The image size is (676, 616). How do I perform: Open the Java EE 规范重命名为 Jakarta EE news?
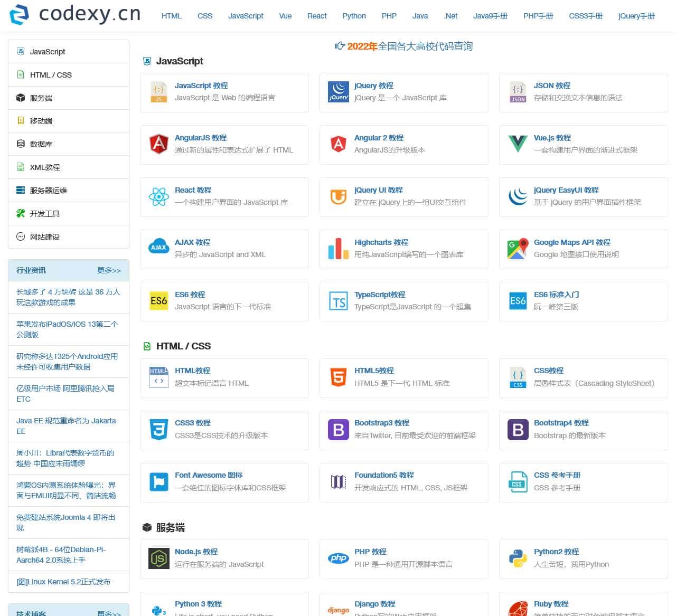[x=66, y=426]
